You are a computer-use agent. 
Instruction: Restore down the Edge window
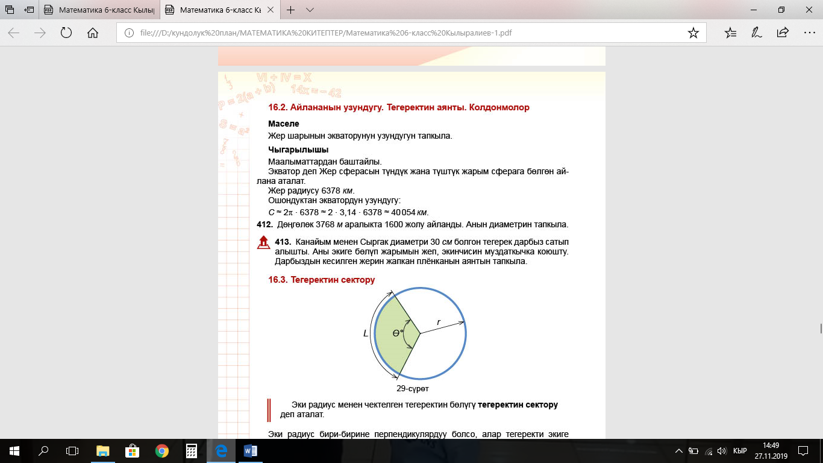coord(781,10)
